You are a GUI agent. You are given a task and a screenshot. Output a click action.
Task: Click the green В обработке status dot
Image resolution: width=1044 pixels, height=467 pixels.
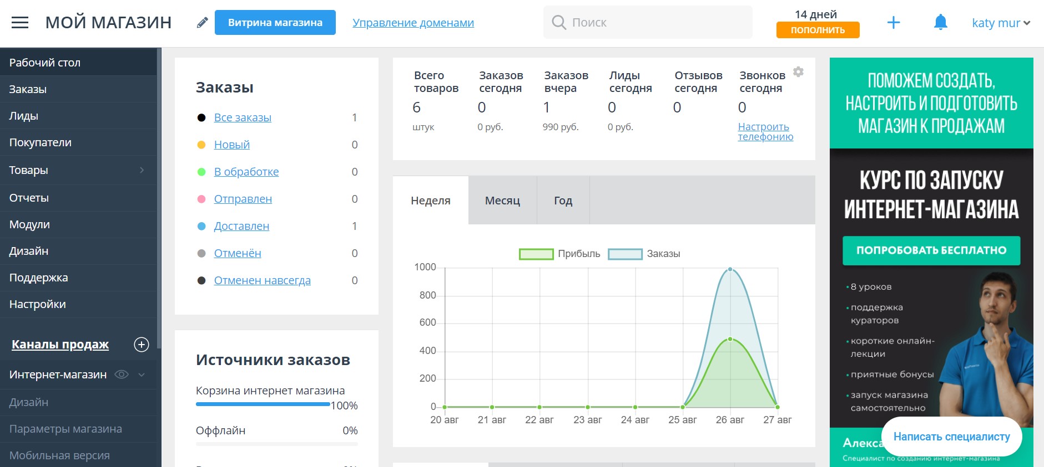click(x=201, y=172)
